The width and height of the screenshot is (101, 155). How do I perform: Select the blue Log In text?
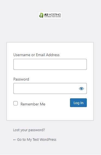pos(78,103)
